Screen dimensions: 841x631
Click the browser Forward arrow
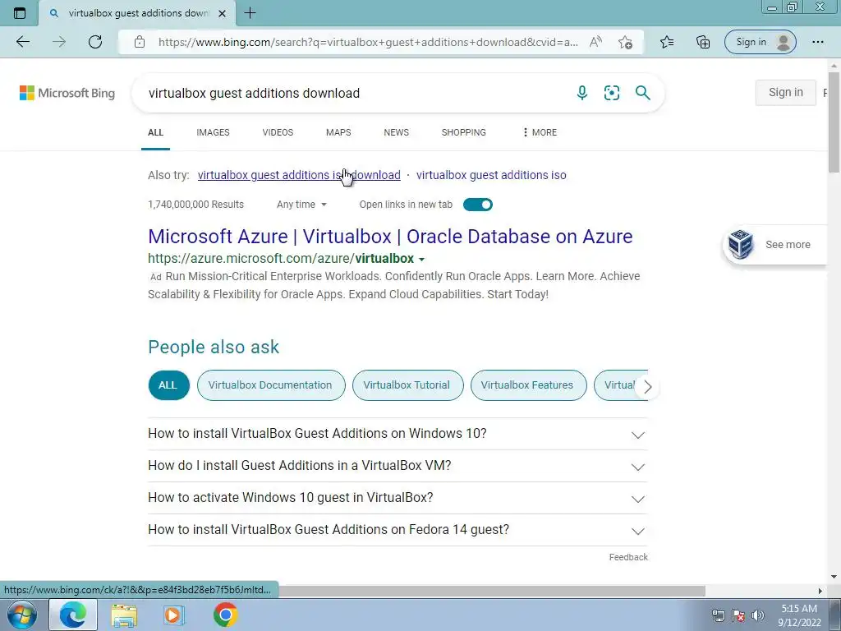coord(59,42)
